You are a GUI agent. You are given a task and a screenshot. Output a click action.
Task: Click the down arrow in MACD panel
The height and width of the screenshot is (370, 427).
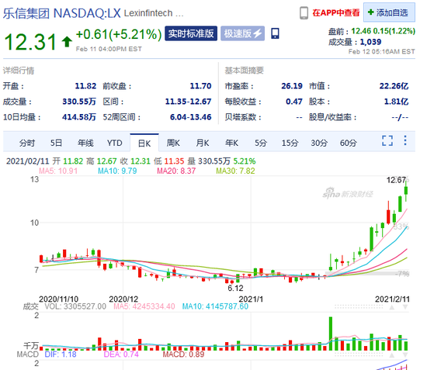pyautogui.click(x=405, y=355)
